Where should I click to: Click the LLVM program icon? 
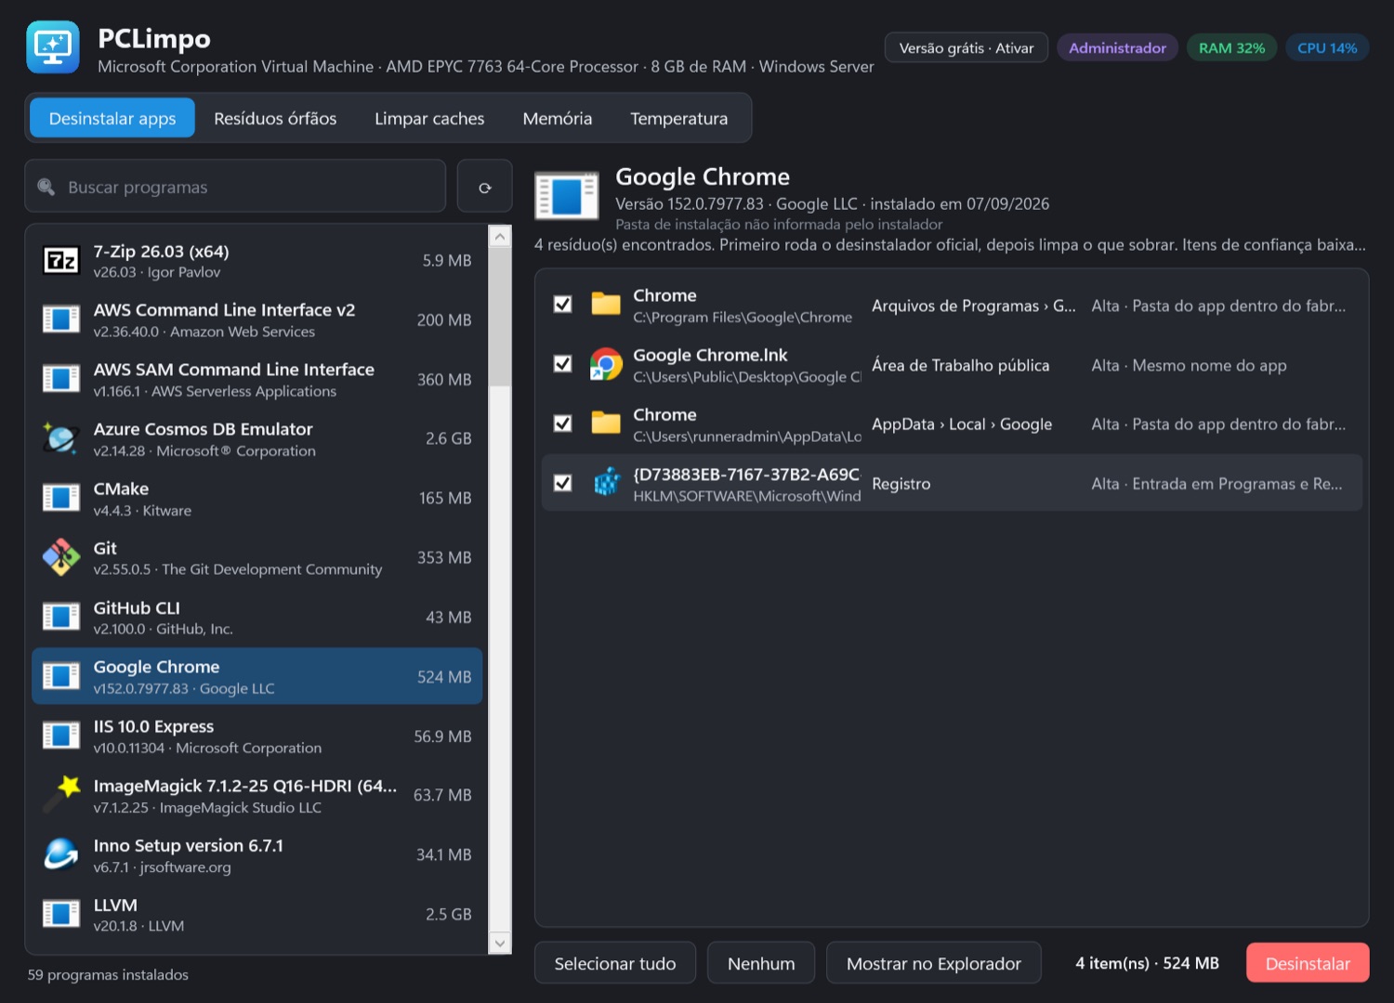(x=61, y=914)
